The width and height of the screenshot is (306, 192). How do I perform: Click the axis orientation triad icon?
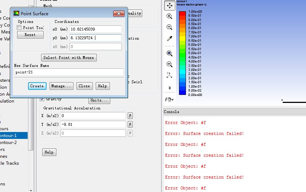tap(169, 75)
